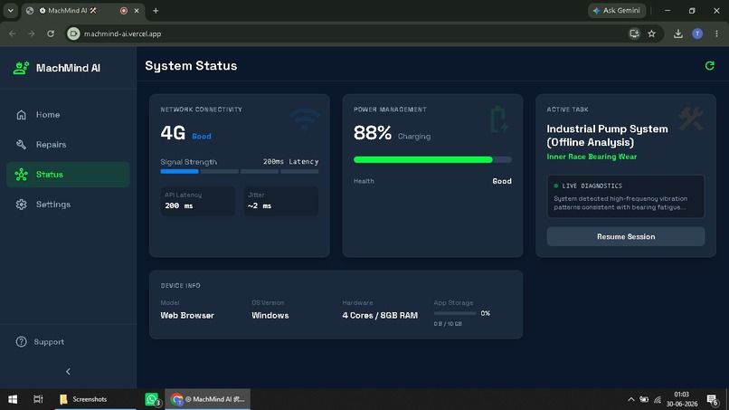Screen dimensions: 729x410
Task: Click the install app icon in address bar
Action: coord(634,33)
